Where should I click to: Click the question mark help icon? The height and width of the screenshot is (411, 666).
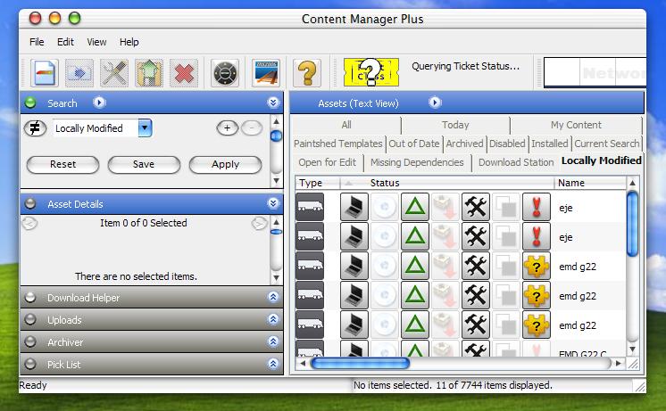pyautogui.click(x=306, y=72)
